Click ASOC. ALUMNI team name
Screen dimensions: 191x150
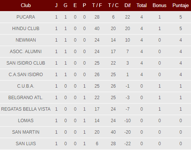(x=26, y=52)
